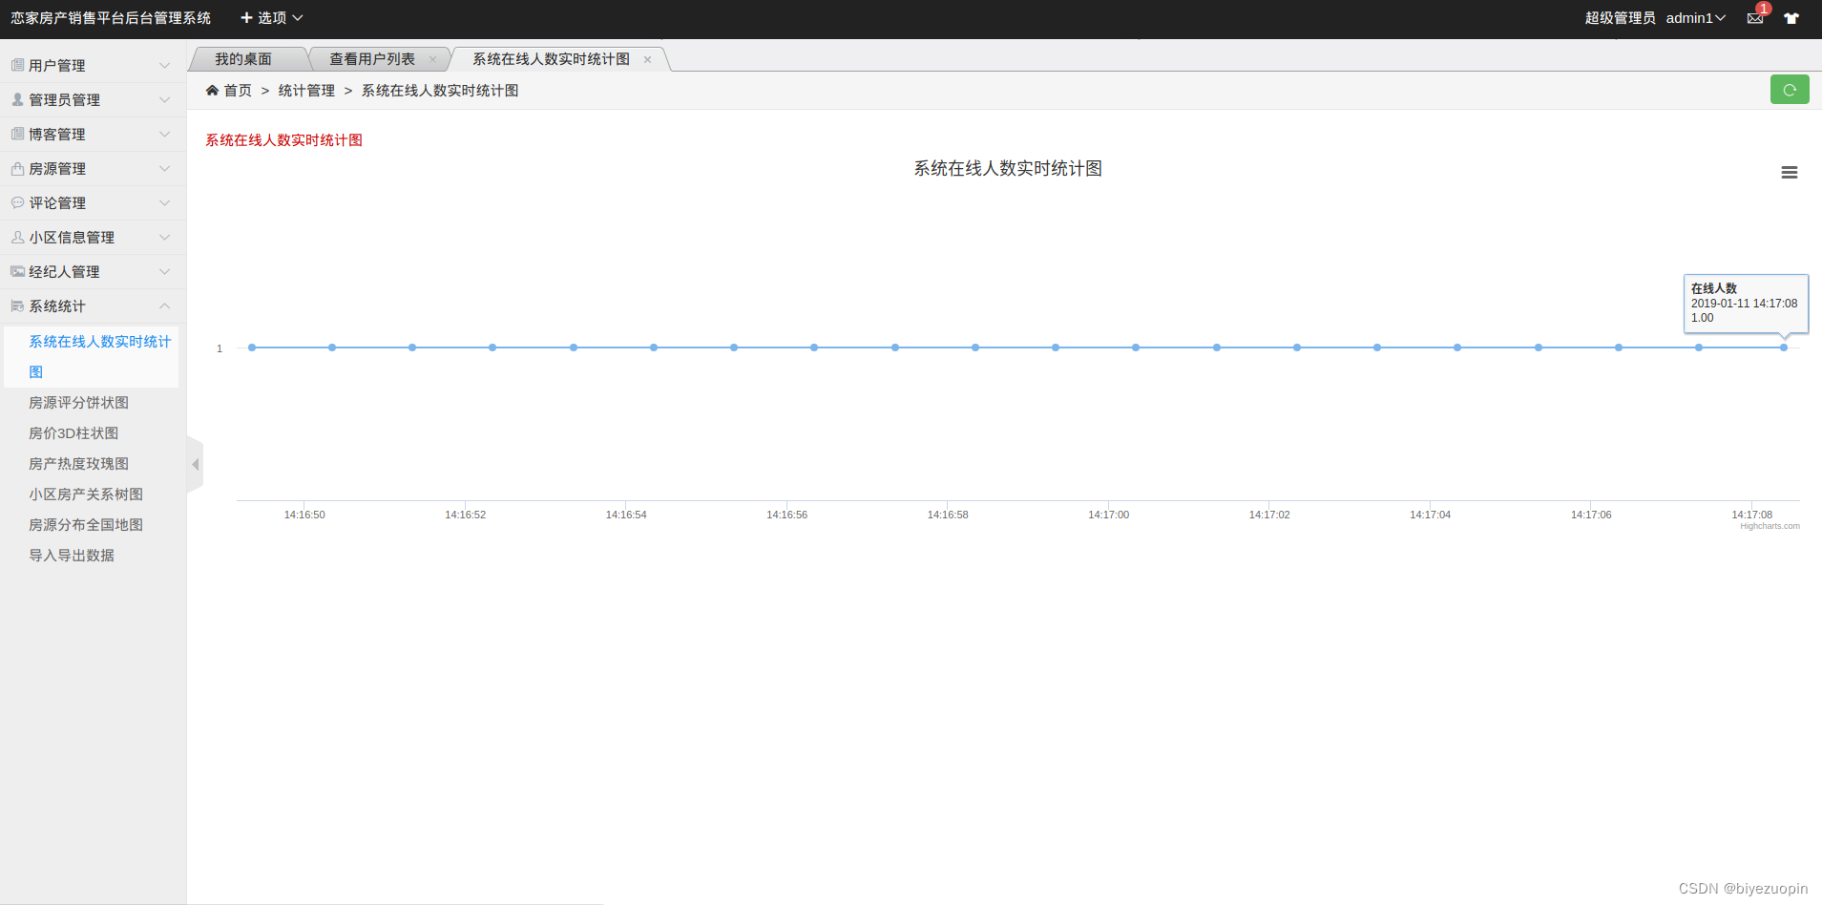Click the 用户管理 sidebar icon
1822x905 pixels.
coord(17,65)
